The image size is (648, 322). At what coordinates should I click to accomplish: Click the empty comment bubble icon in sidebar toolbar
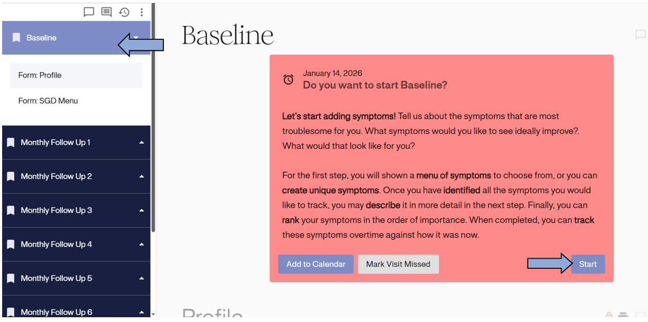click(x=89, y=12)
